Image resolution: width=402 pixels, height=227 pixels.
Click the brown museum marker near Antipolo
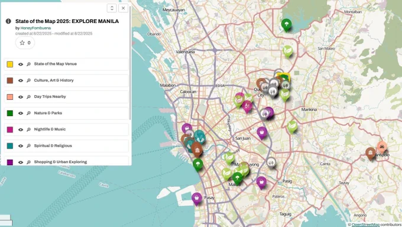(371, 153)
